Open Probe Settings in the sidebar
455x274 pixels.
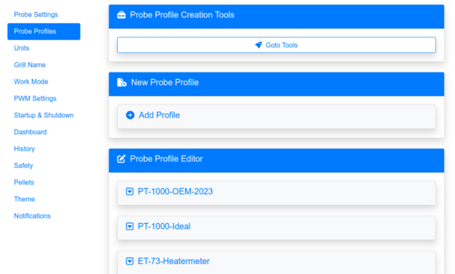36,15
